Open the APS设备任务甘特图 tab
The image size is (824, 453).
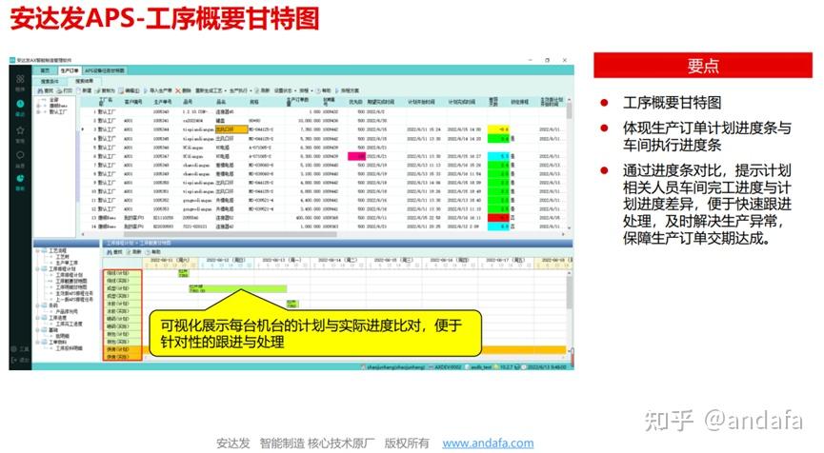(105, 70)
